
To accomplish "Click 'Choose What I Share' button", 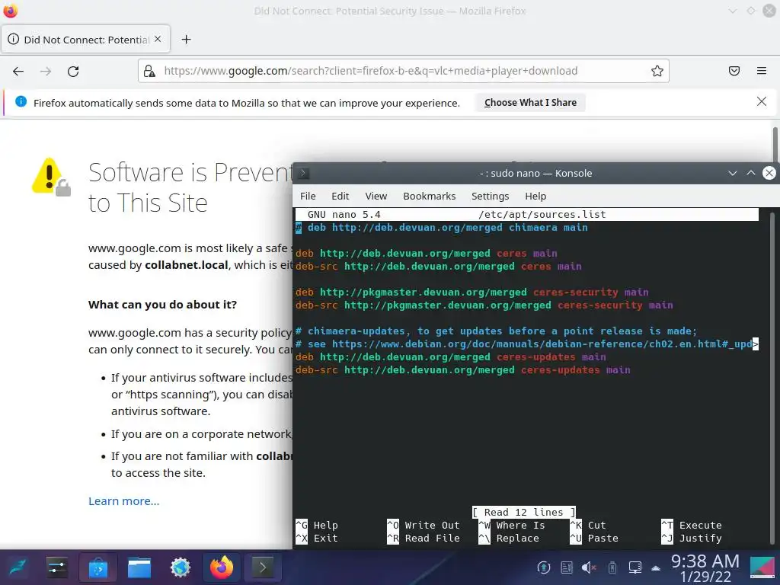I will pyautogui.click(x=530, y=103).
